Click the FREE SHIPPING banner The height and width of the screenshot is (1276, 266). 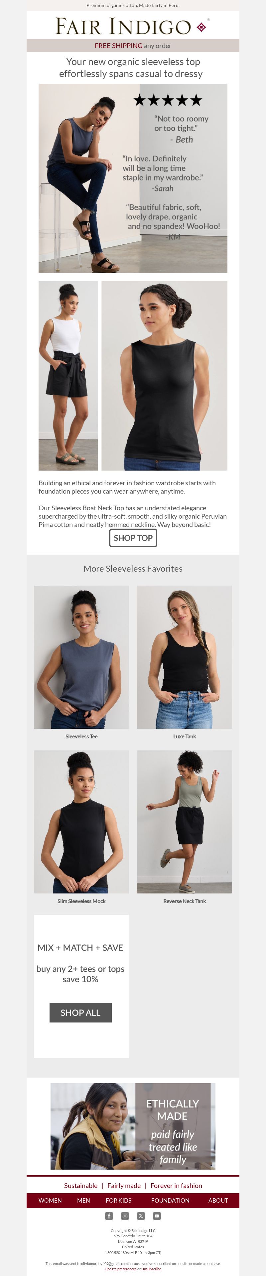[x=133, y=46]
